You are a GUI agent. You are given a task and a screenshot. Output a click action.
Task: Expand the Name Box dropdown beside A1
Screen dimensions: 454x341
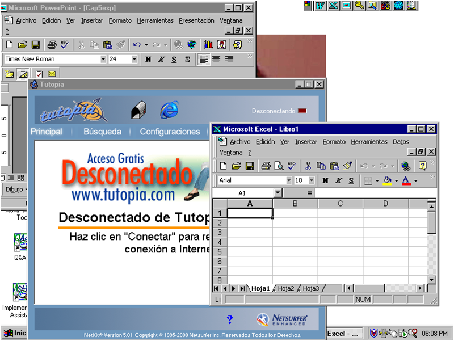pyautogui.click(x=278, y=193)
